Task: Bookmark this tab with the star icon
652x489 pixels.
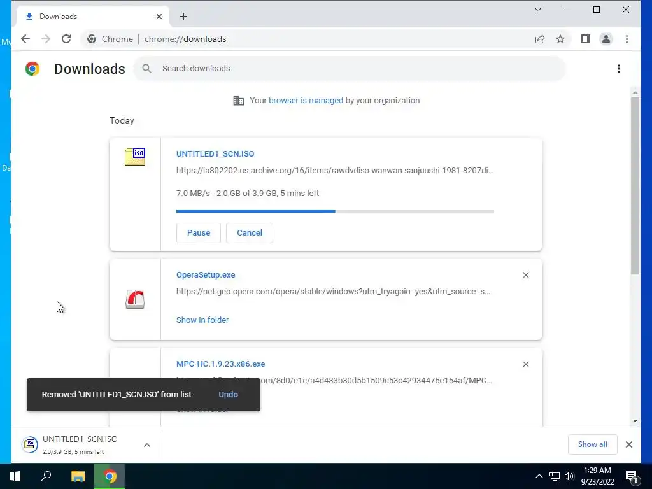Action: 560,39
